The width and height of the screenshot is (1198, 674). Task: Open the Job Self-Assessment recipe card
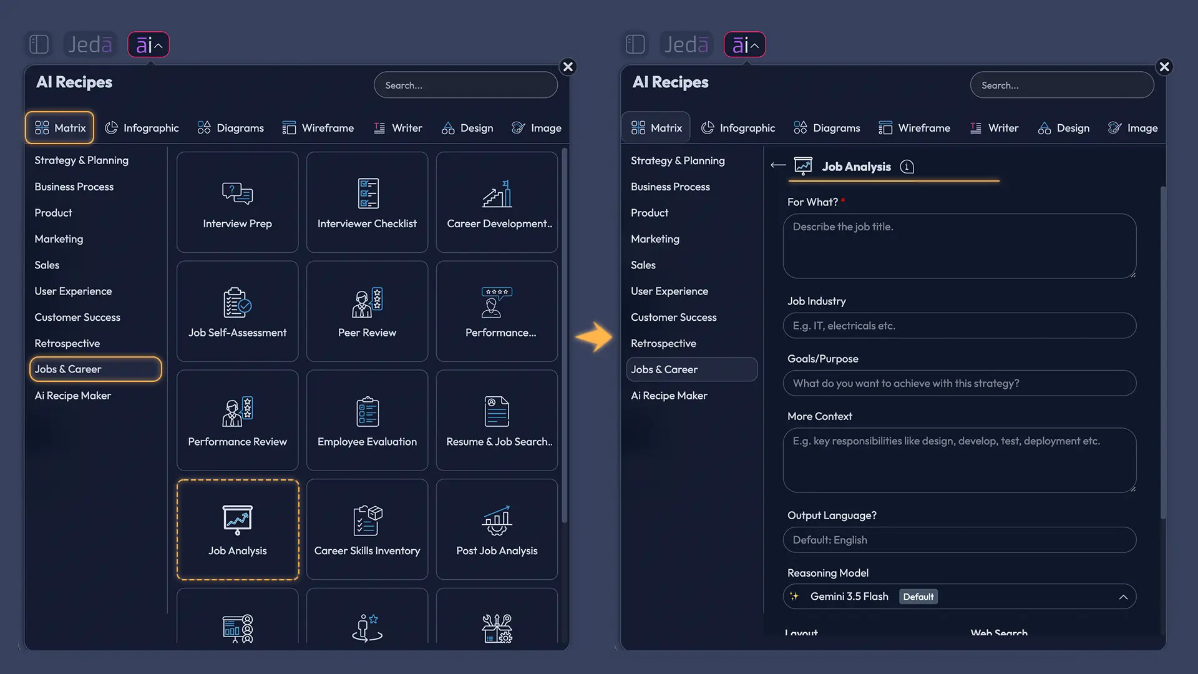(x=237, y=311)
